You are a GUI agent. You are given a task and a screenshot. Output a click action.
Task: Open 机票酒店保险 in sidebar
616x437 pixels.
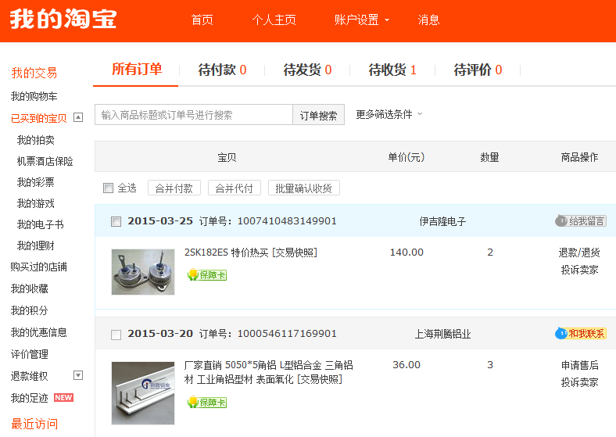click(x=45, y=161)
